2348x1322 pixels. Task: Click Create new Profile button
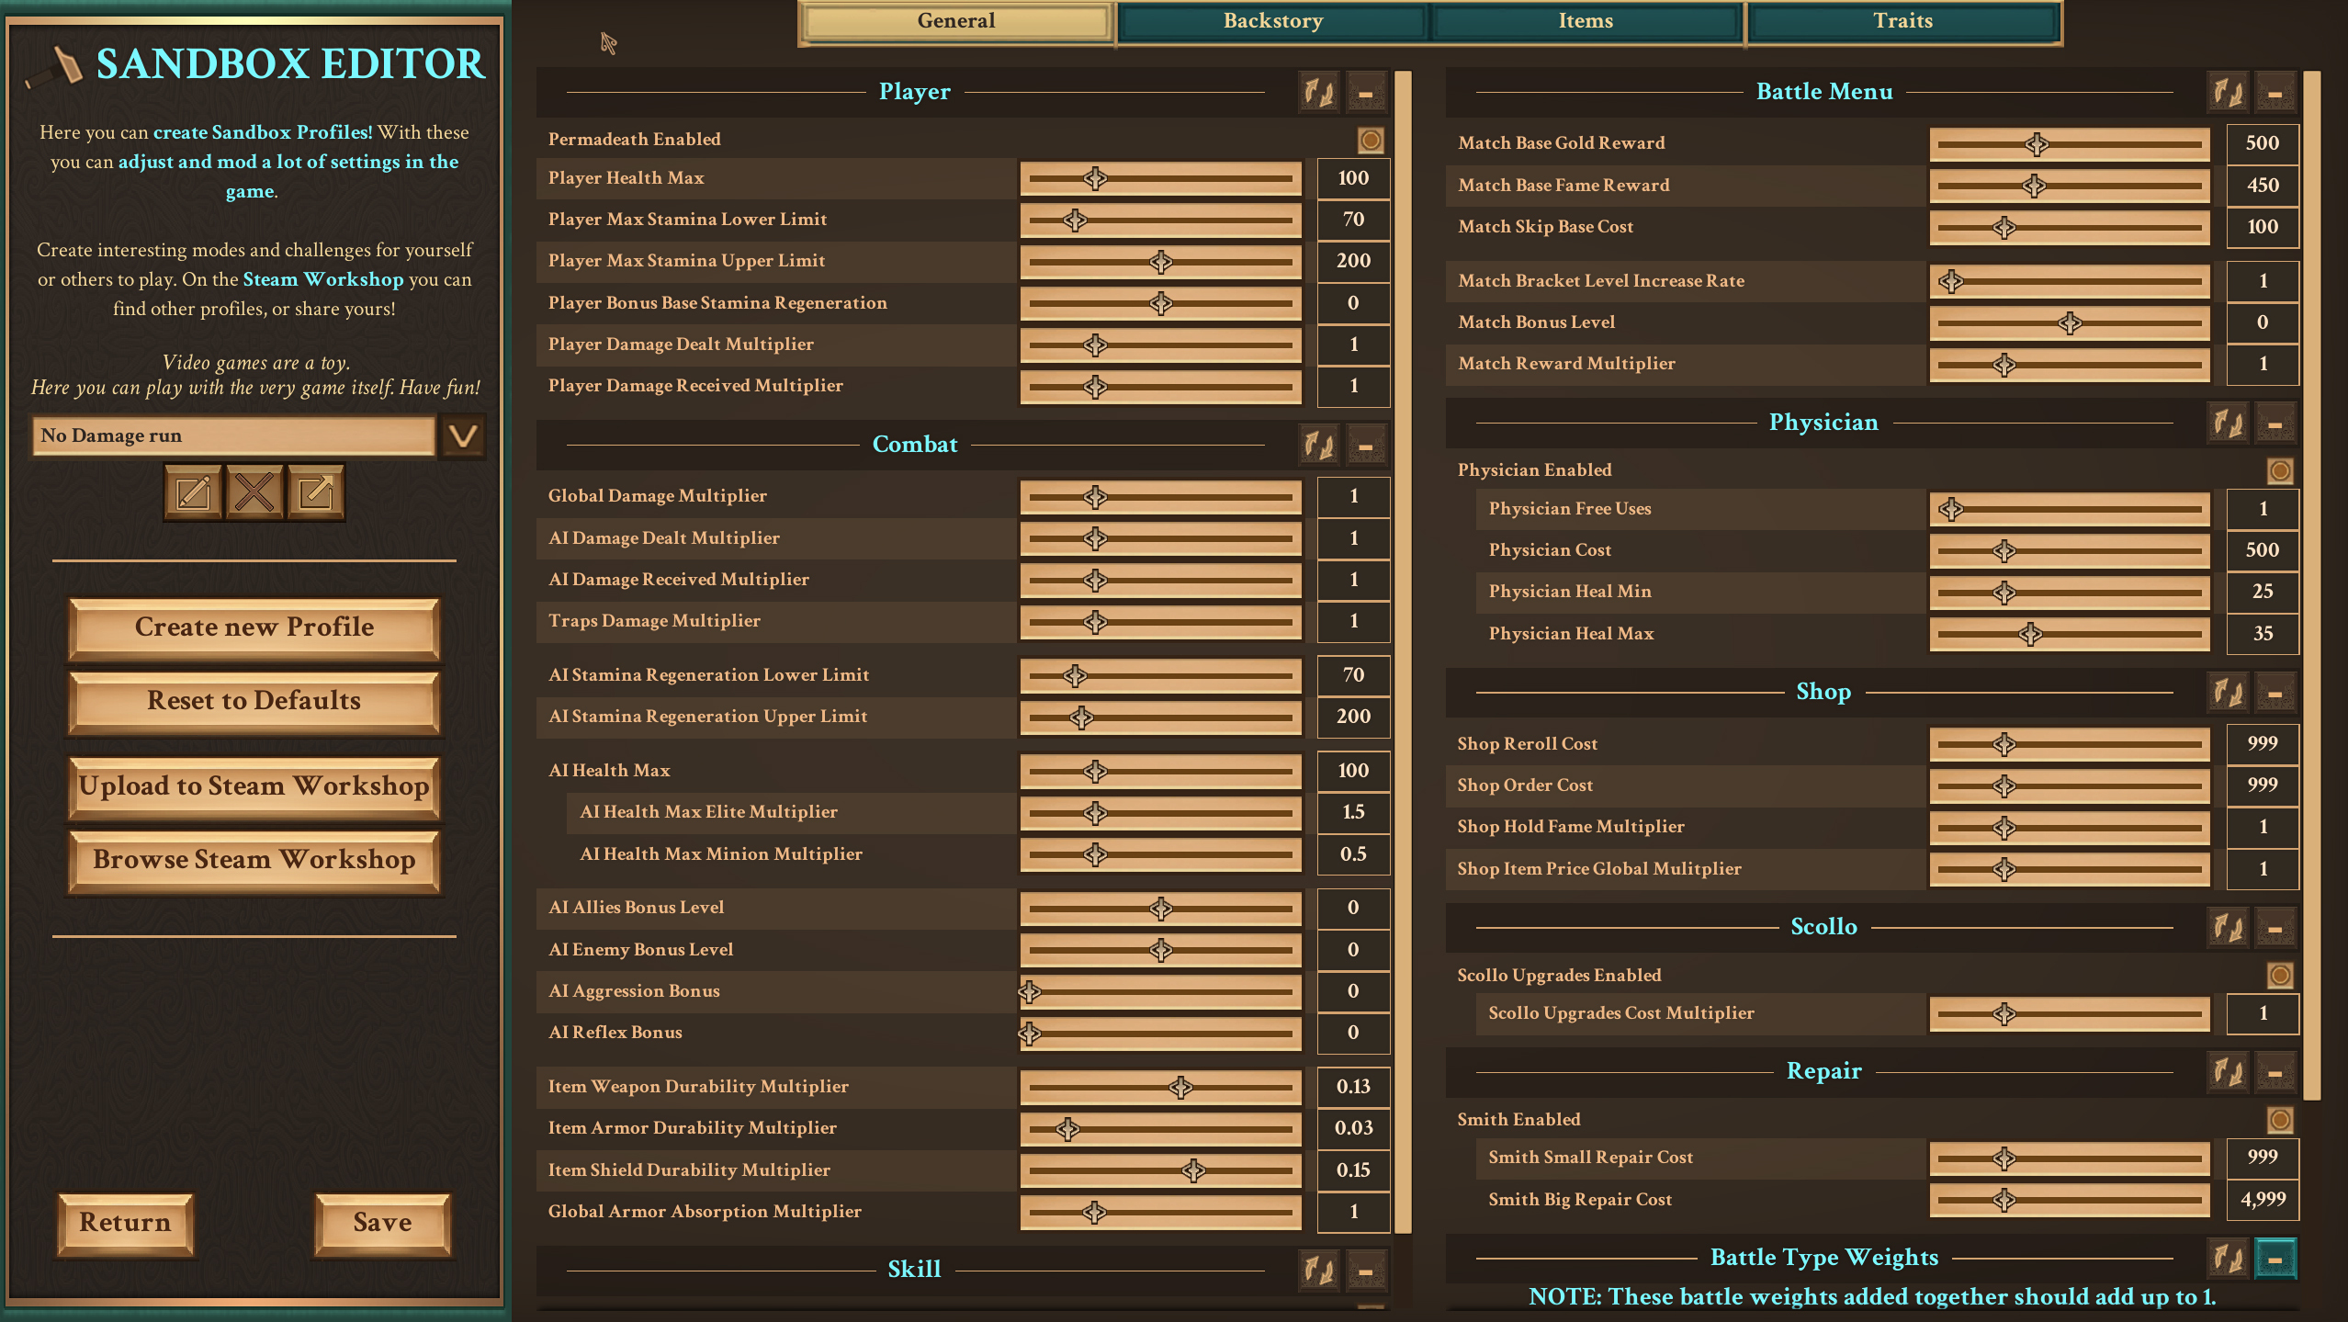tap(254, 627)
